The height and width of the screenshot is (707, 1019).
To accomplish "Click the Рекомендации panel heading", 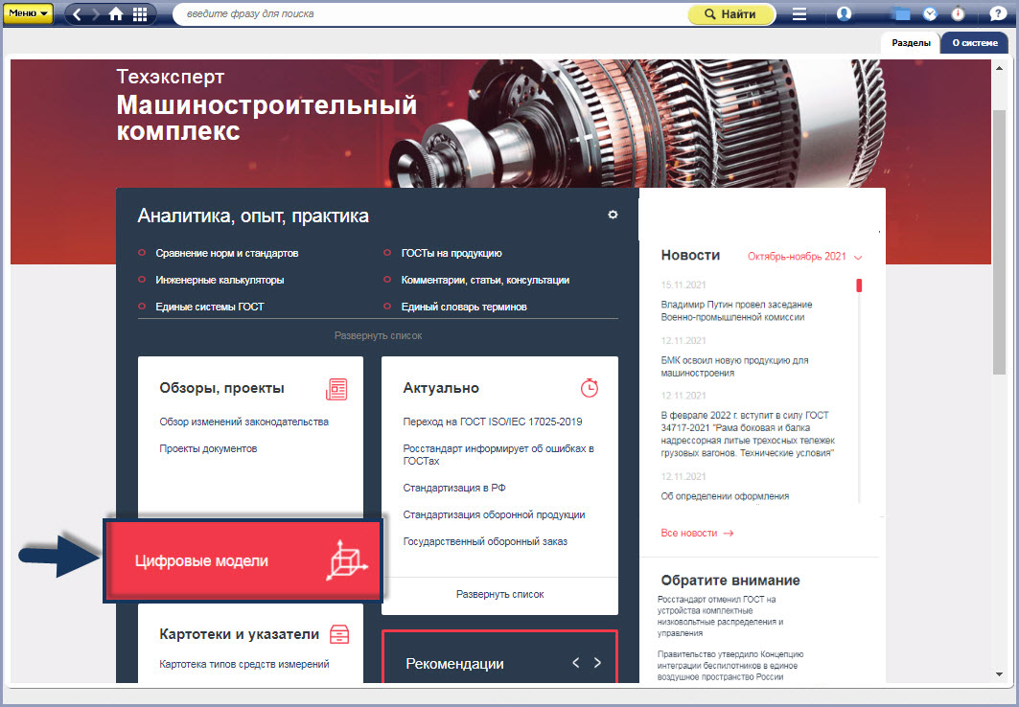I will point(454,663).
